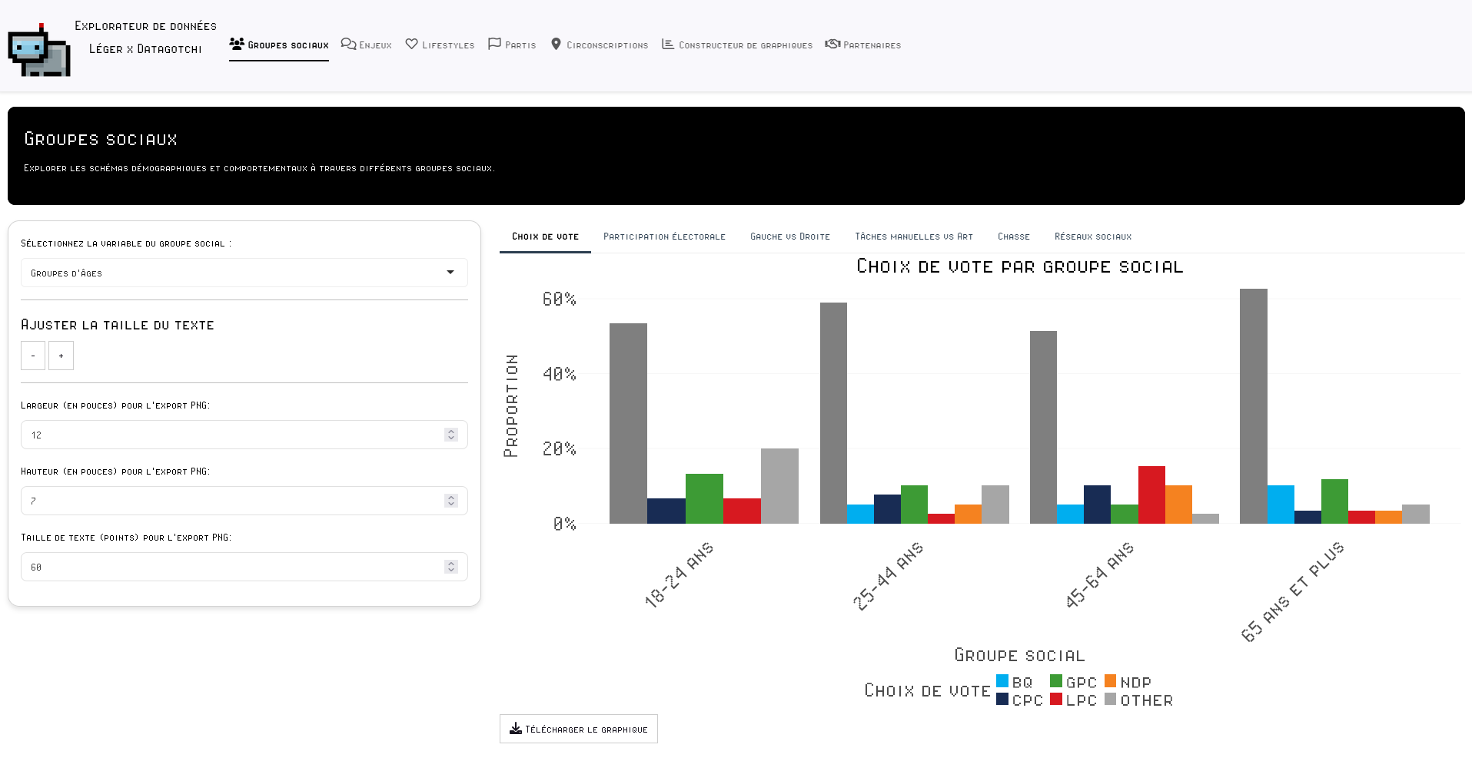
Task: Click the hauteur export PNG stepper arrows
Action: [x=451, y=501]
